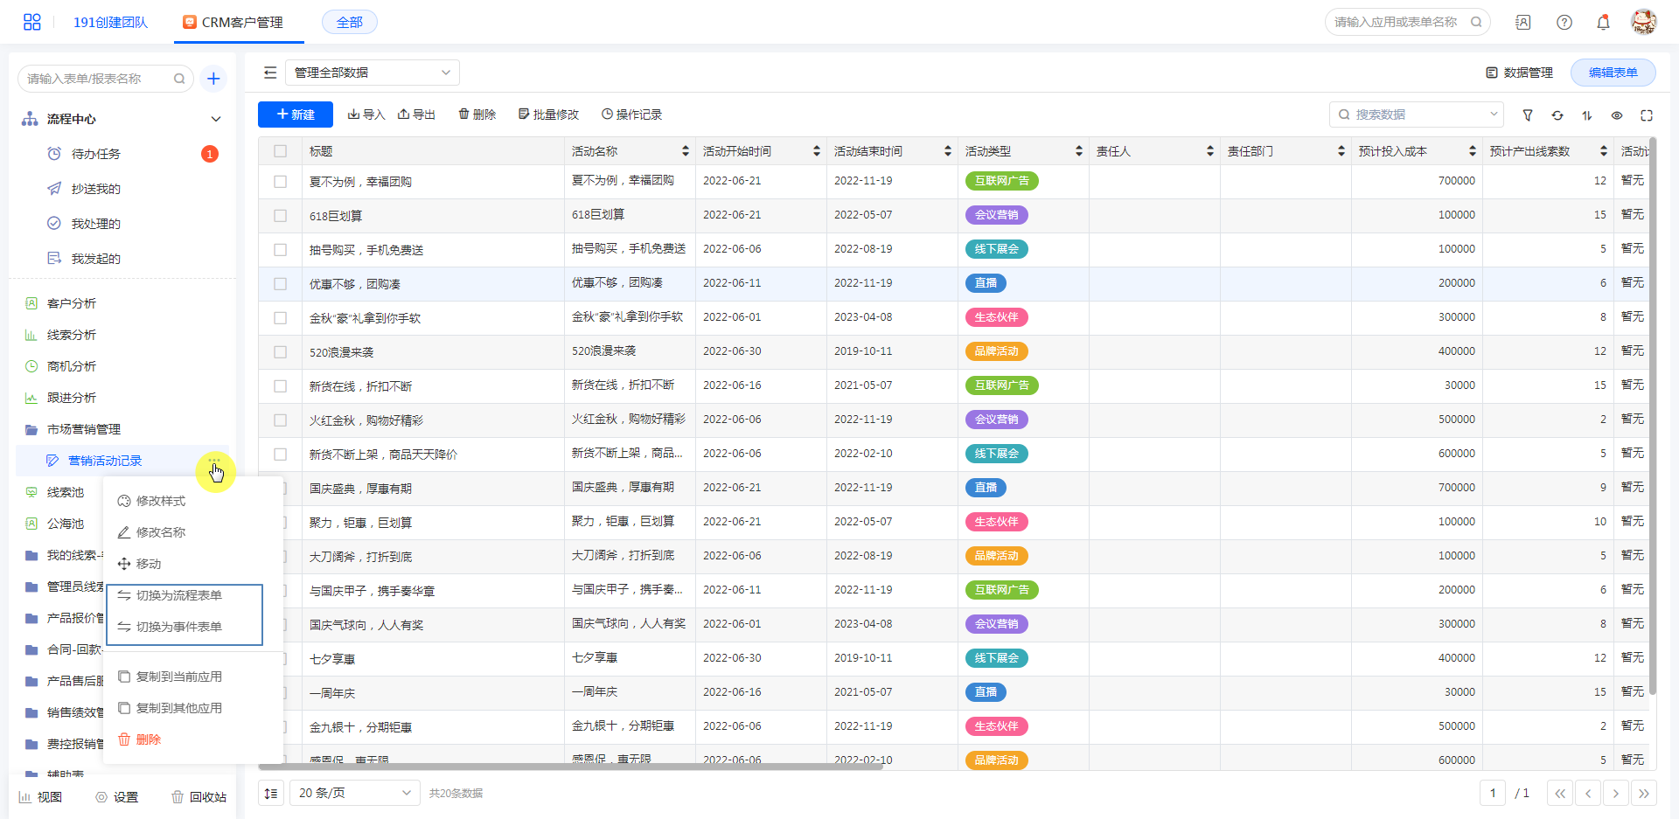
Task: Open the app grid icon
Action: pyautogui.click(x=32, y=23)
